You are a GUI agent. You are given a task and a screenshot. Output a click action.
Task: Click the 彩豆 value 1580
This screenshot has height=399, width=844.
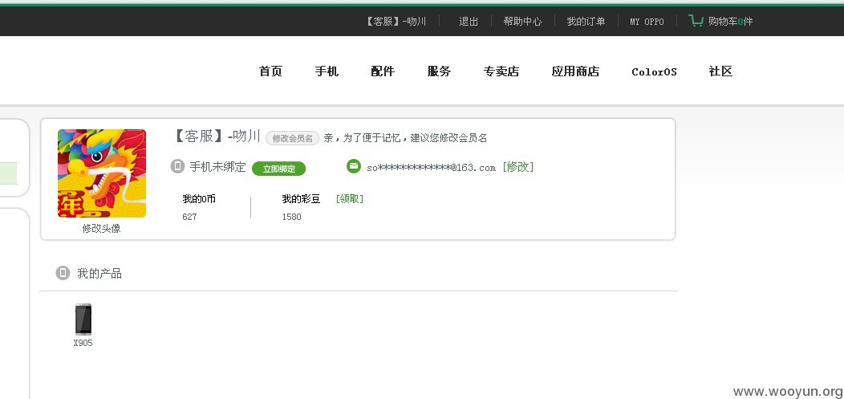(292, 217)
